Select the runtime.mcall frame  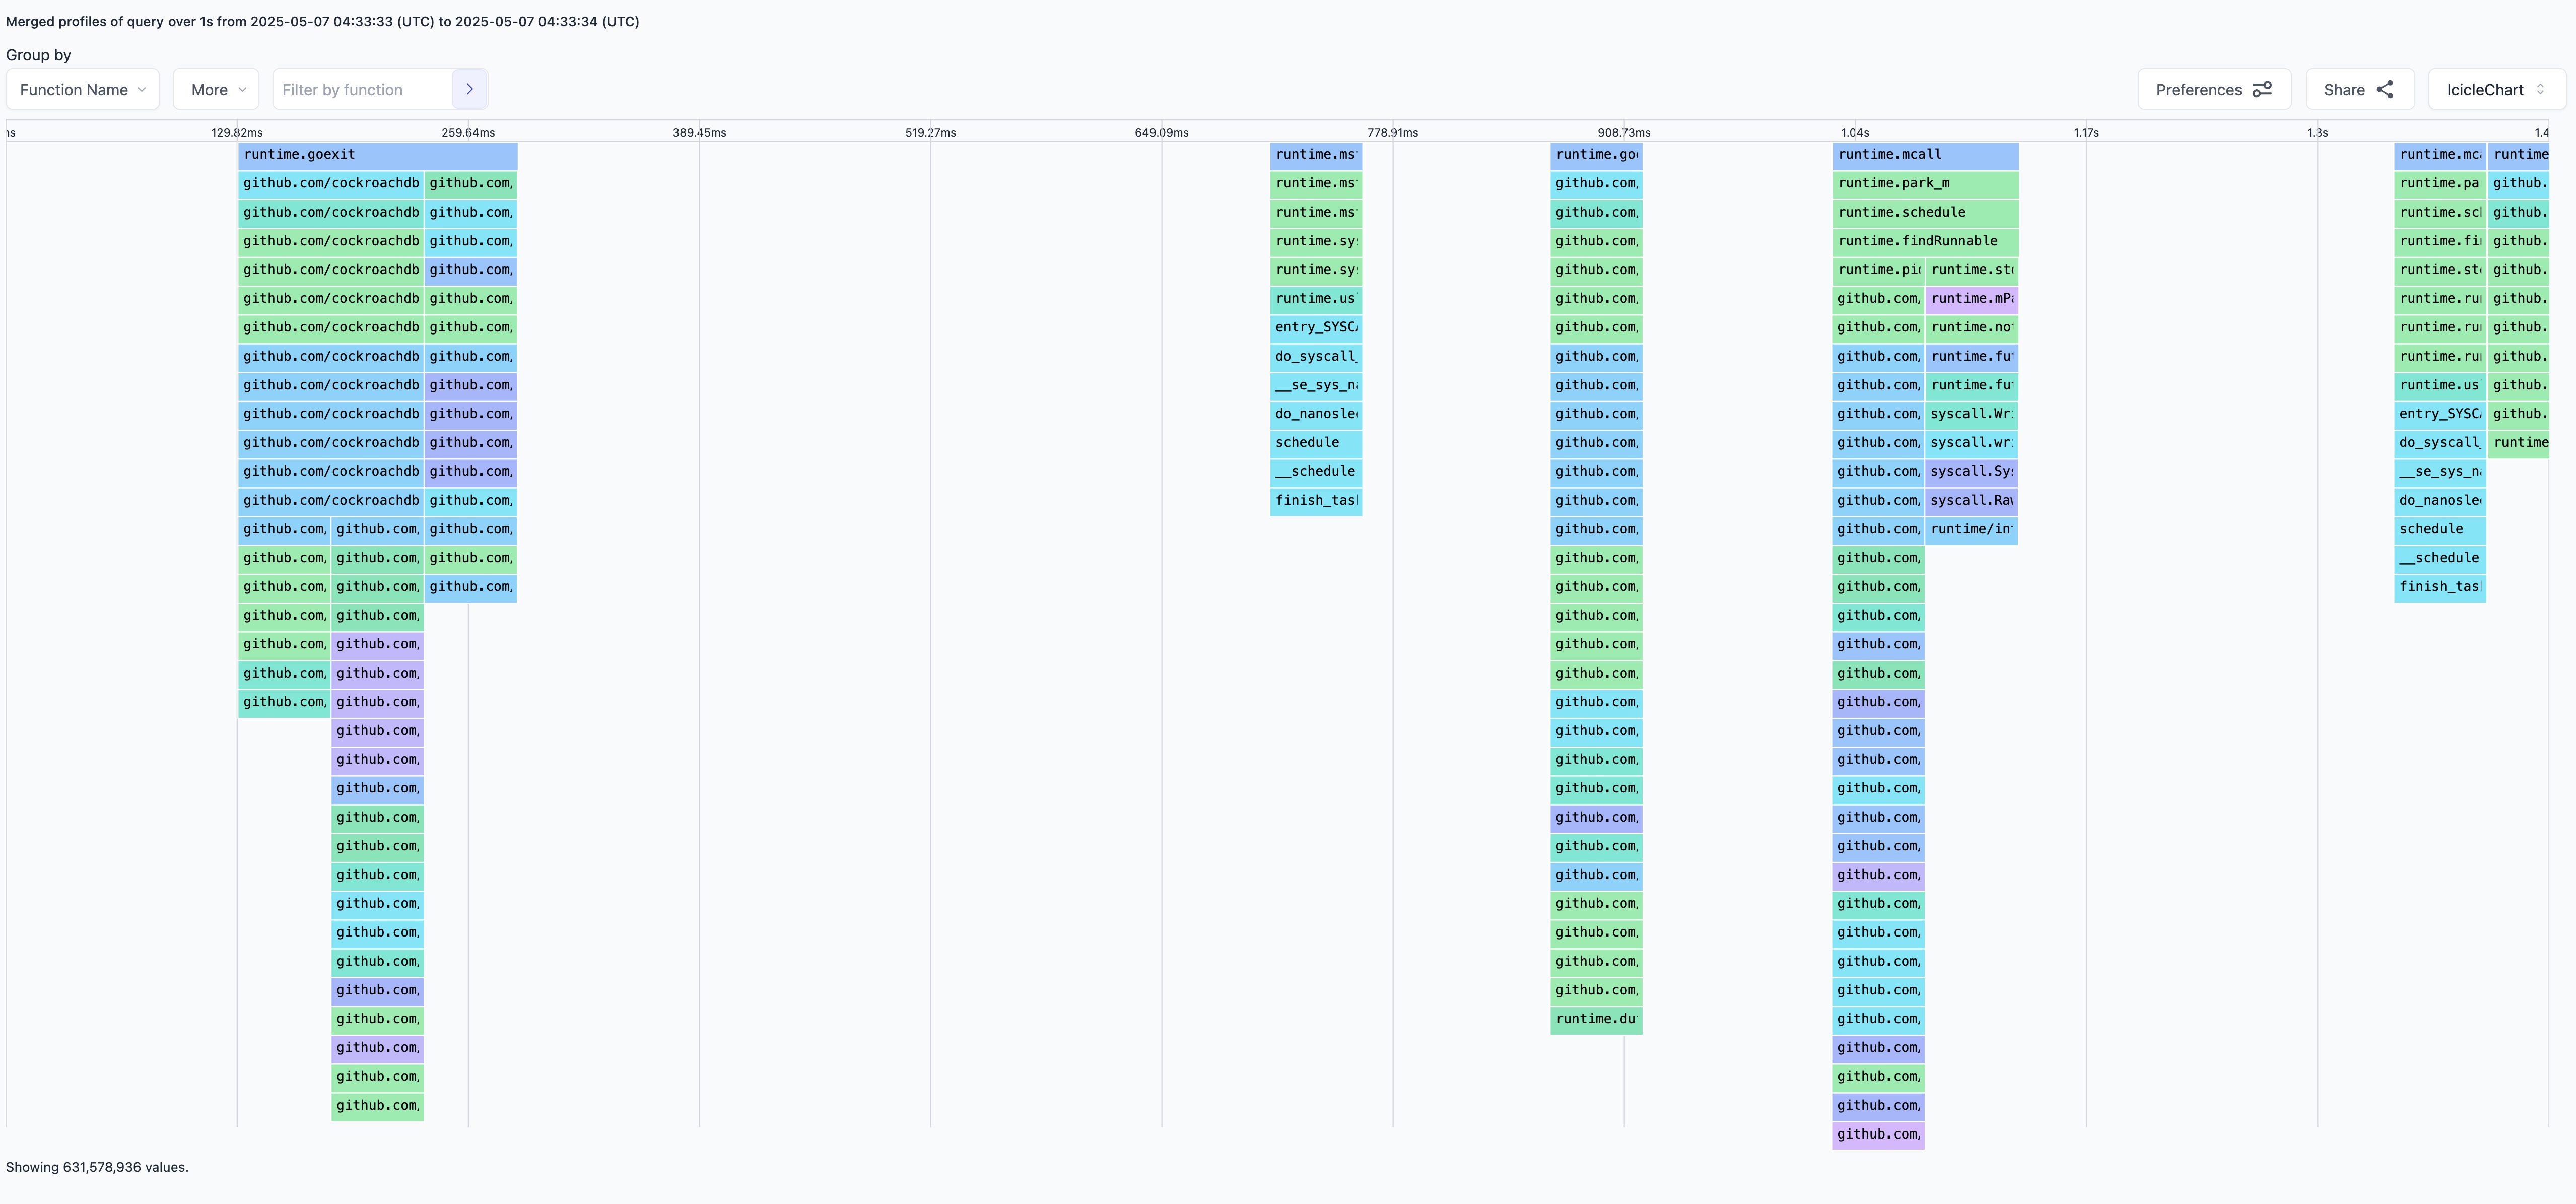(x=1924, y=155)
